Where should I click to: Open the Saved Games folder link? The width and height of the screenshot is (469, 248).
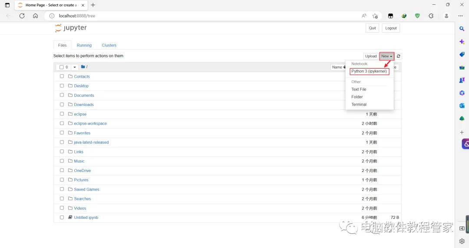click(x=86, y=189)
